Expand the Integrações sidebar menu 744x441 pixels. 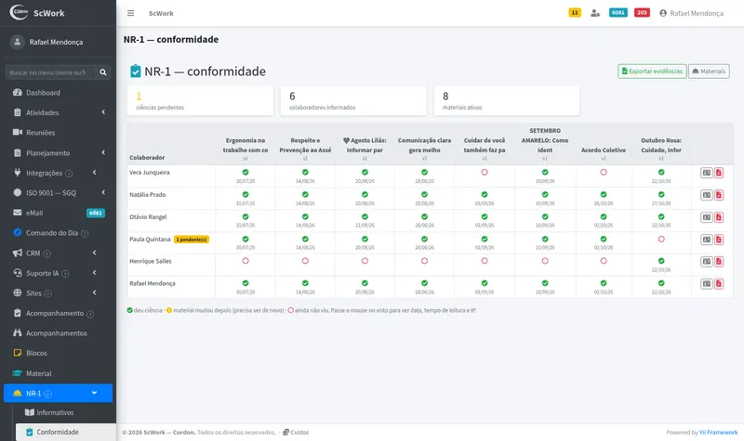click(x=58, y=173)
